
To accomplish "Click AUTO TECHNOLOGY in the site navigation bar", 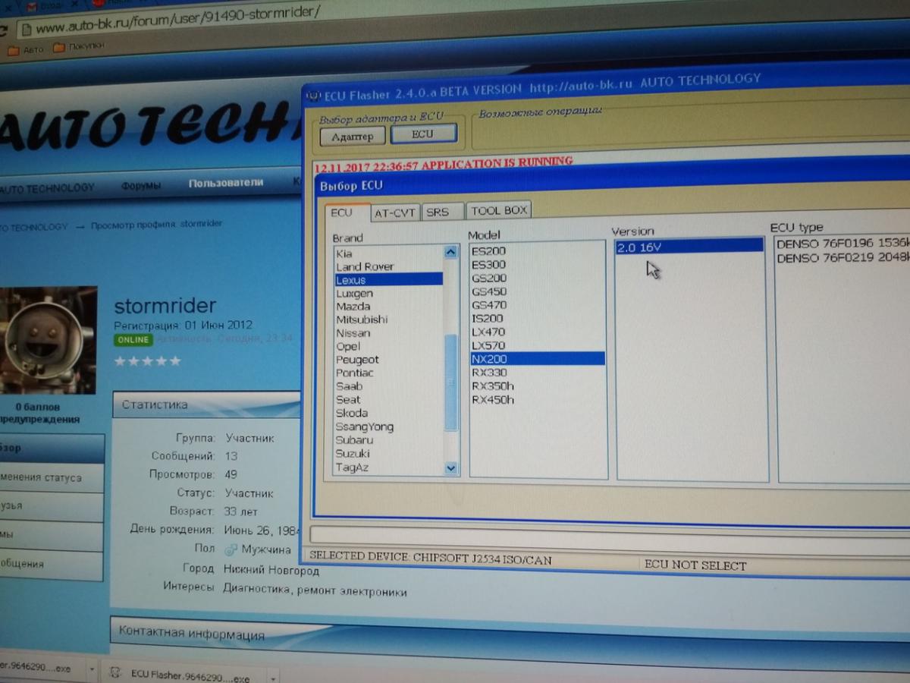I will (x=47, y=188).
